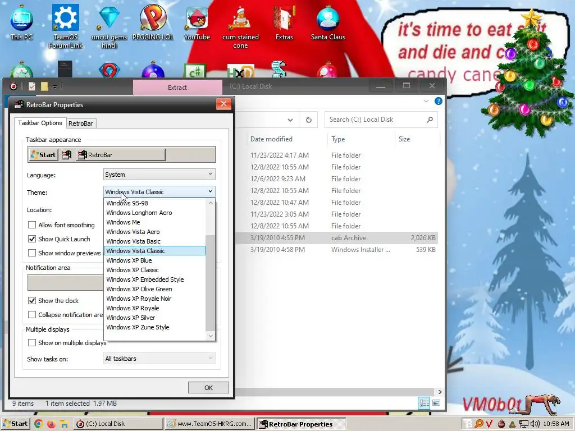Open the Extras desktop icon

284,22
